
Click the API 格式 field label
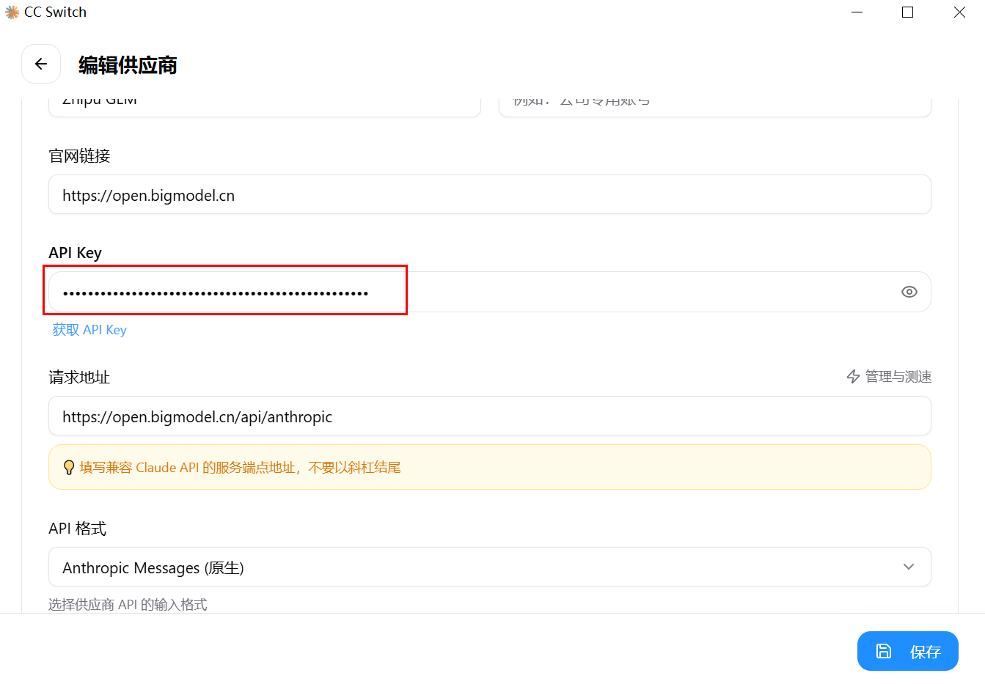click(77, 529)
